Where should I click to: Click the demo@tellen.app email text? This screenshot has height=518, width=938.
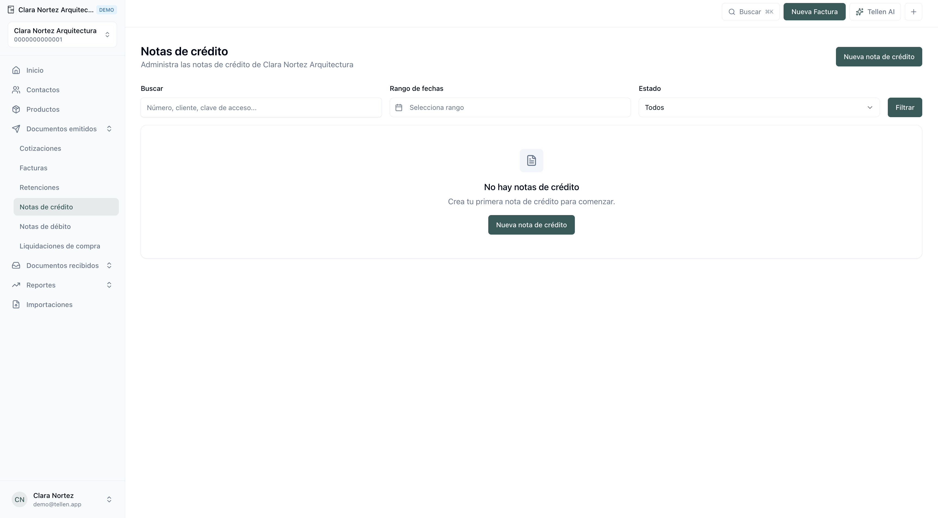point(57,504)
